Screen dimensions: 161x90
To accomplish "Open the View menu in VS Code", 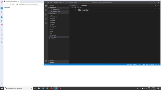I will coord(60,3).
